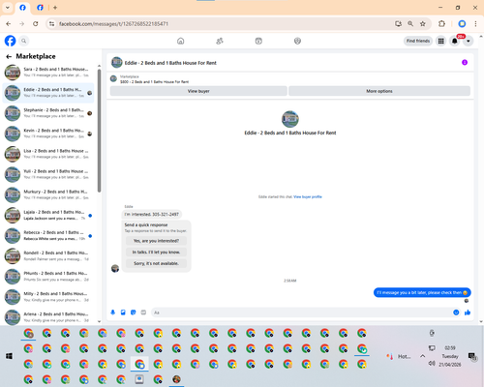Click the sticker picker icon

pyautogui.click(x=134, y=313)
